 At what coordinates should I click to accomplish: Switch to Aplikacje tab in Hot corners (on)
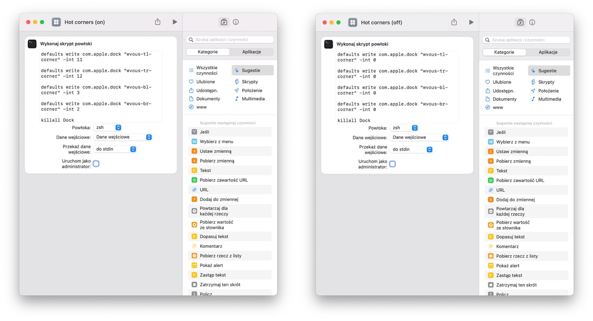pos(252,52)
